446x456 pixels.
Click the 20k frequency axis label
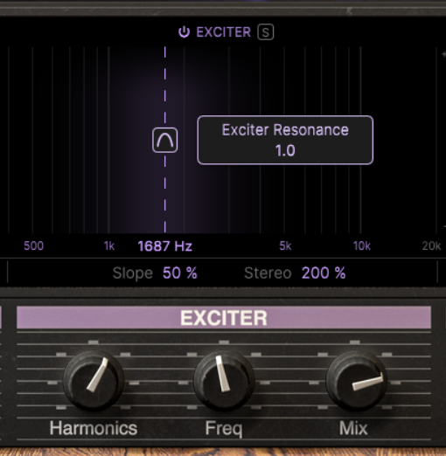coord(431,246)
